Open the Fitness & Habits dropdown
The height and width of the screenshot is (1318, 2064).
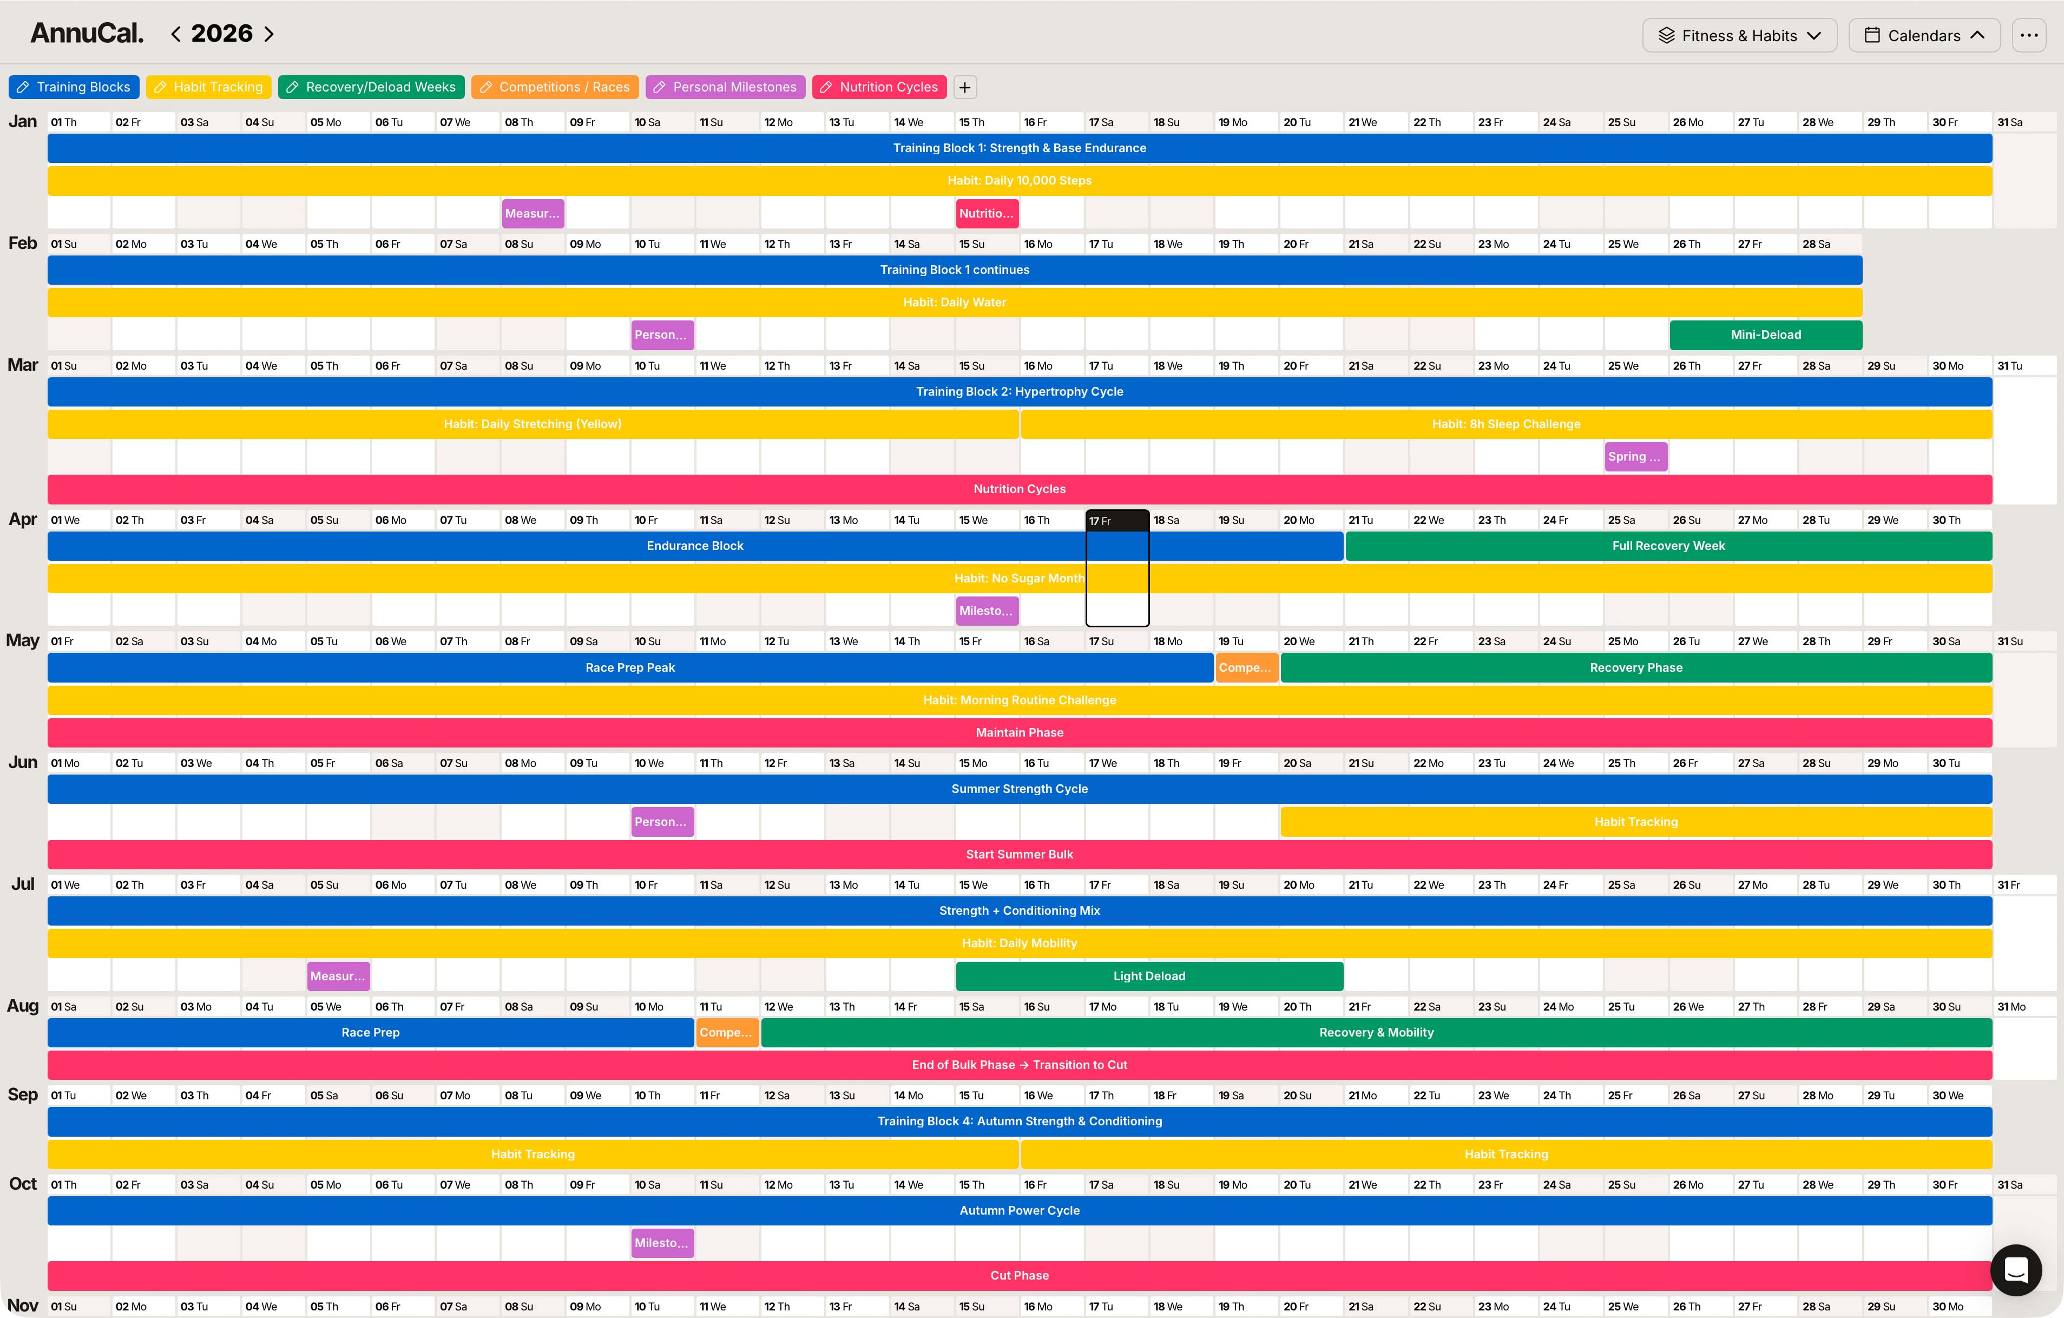[1739, 35]
